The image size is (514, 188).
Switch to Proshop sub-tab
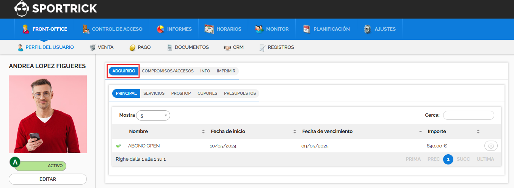181,93
